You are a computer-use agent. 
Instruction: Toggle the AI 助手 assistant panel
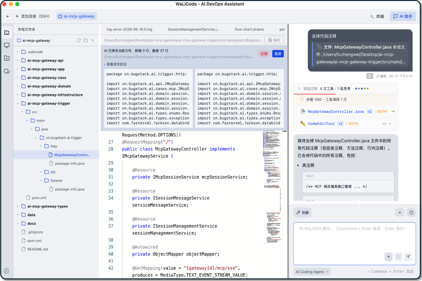402,16
